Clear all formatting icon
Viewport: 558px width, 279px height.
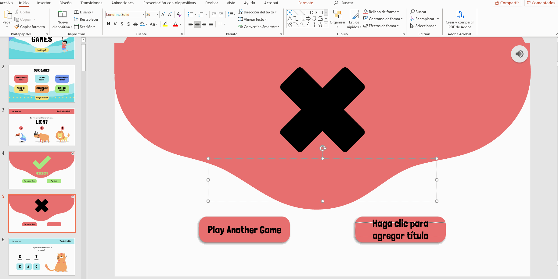179,14
